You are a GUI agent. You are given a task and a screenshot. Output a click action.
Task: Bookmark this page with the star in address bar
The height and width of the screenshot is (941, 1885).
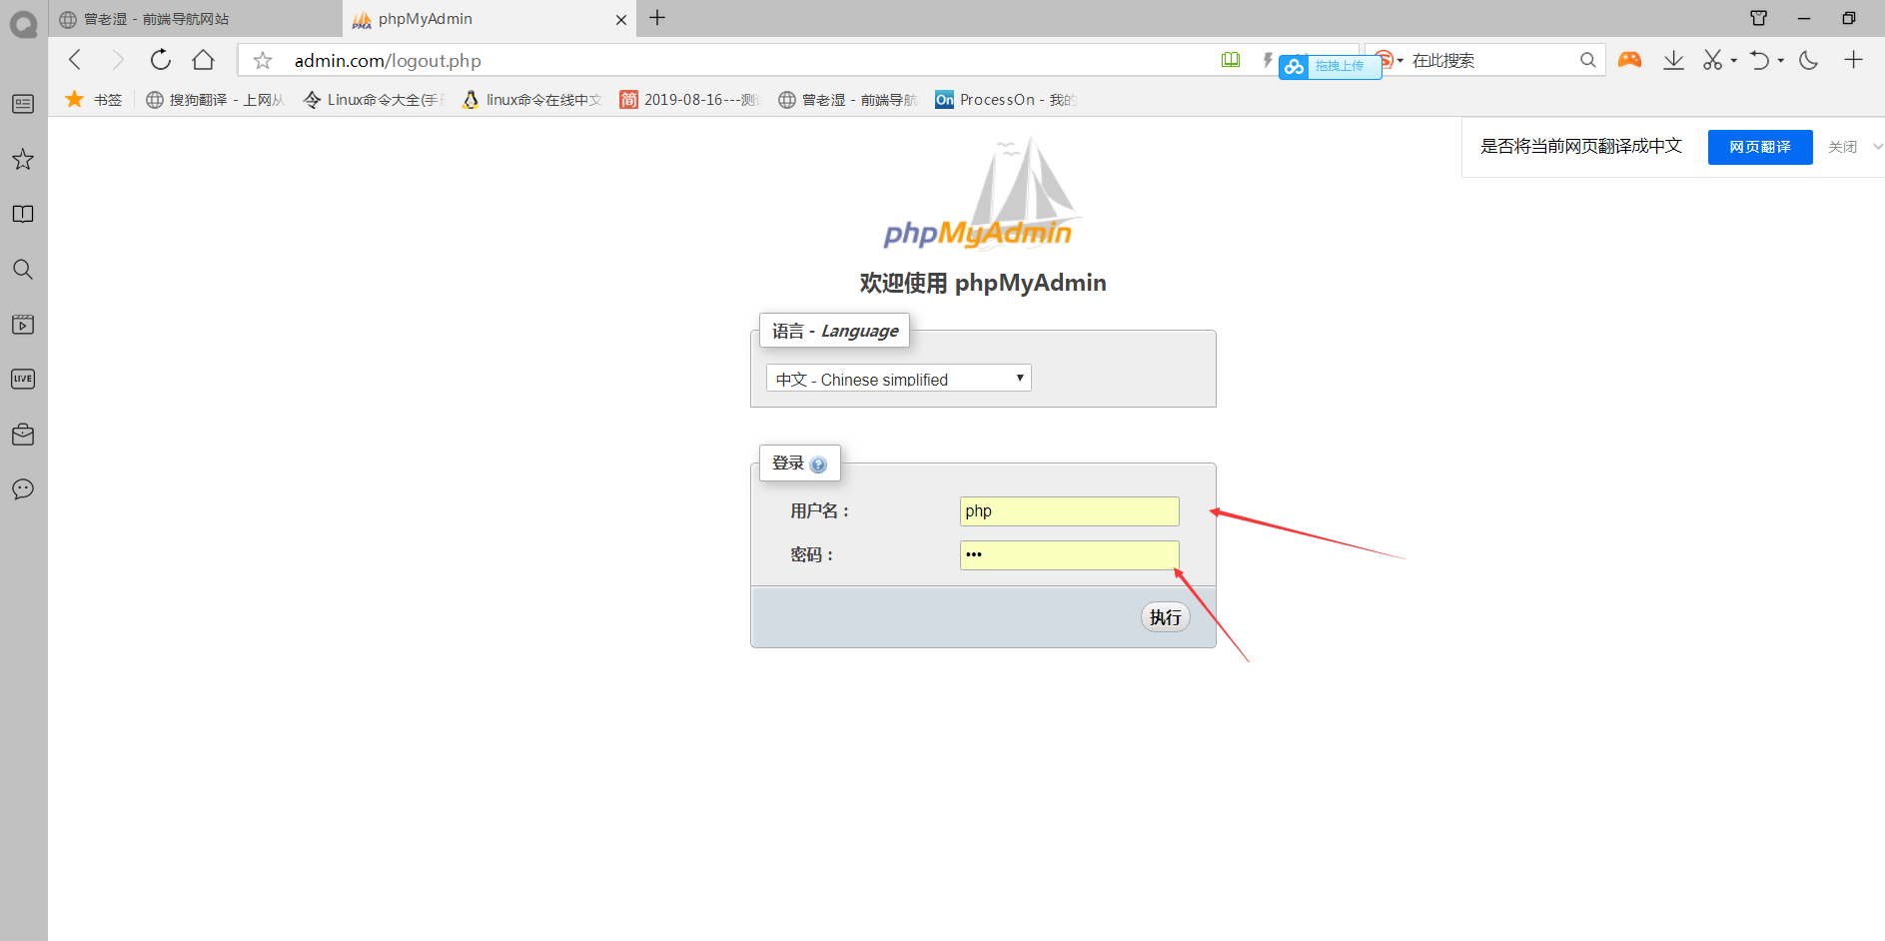click(263, 61)
